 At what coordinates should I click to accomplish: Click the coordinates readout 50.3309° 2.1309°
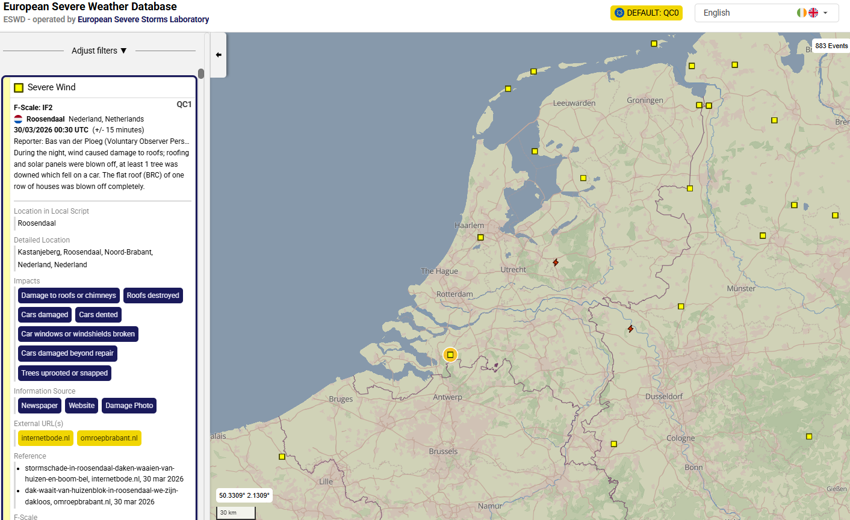[x=244, y=495]
